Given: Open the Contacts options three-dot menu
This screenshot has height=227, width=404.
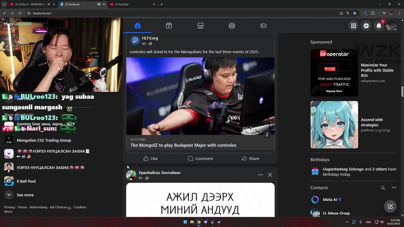Looking at the screenshot, I should point(394,188).
